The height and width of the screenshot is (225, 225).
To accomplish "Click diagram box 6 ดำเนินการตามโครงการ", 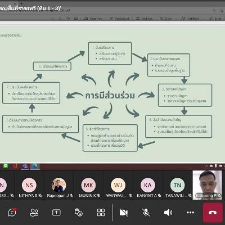I will tap(40, 124).
